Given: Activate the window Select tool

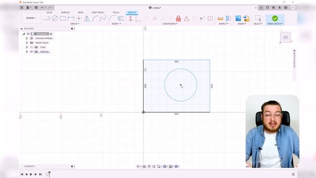Looking at the screenshot, I should [x=258, y=18].
